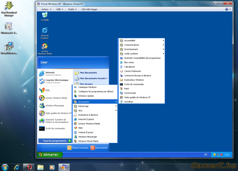238x171 pixels.
Task: Open Mes documents folder
Action: pyautogui.click(x=91, y=73)
